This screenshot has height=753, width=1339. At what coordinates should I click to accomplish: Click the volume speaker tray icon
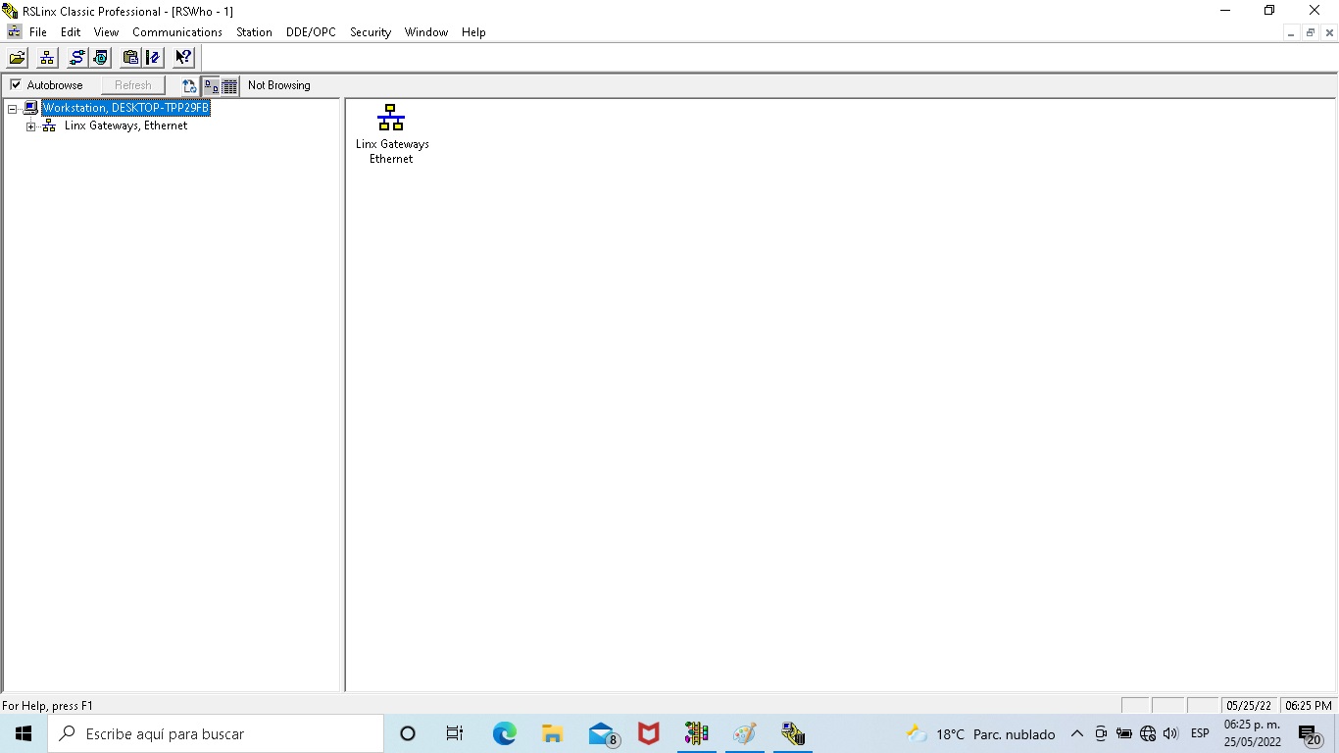[x=1170, y=733]
